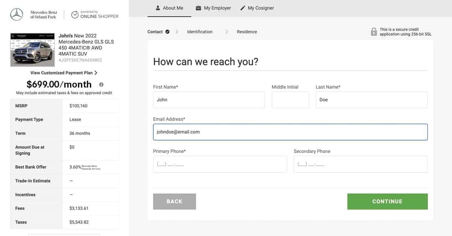The image size is (452, 236).
Task: Go to the Residence step
Action: (247, 32)
